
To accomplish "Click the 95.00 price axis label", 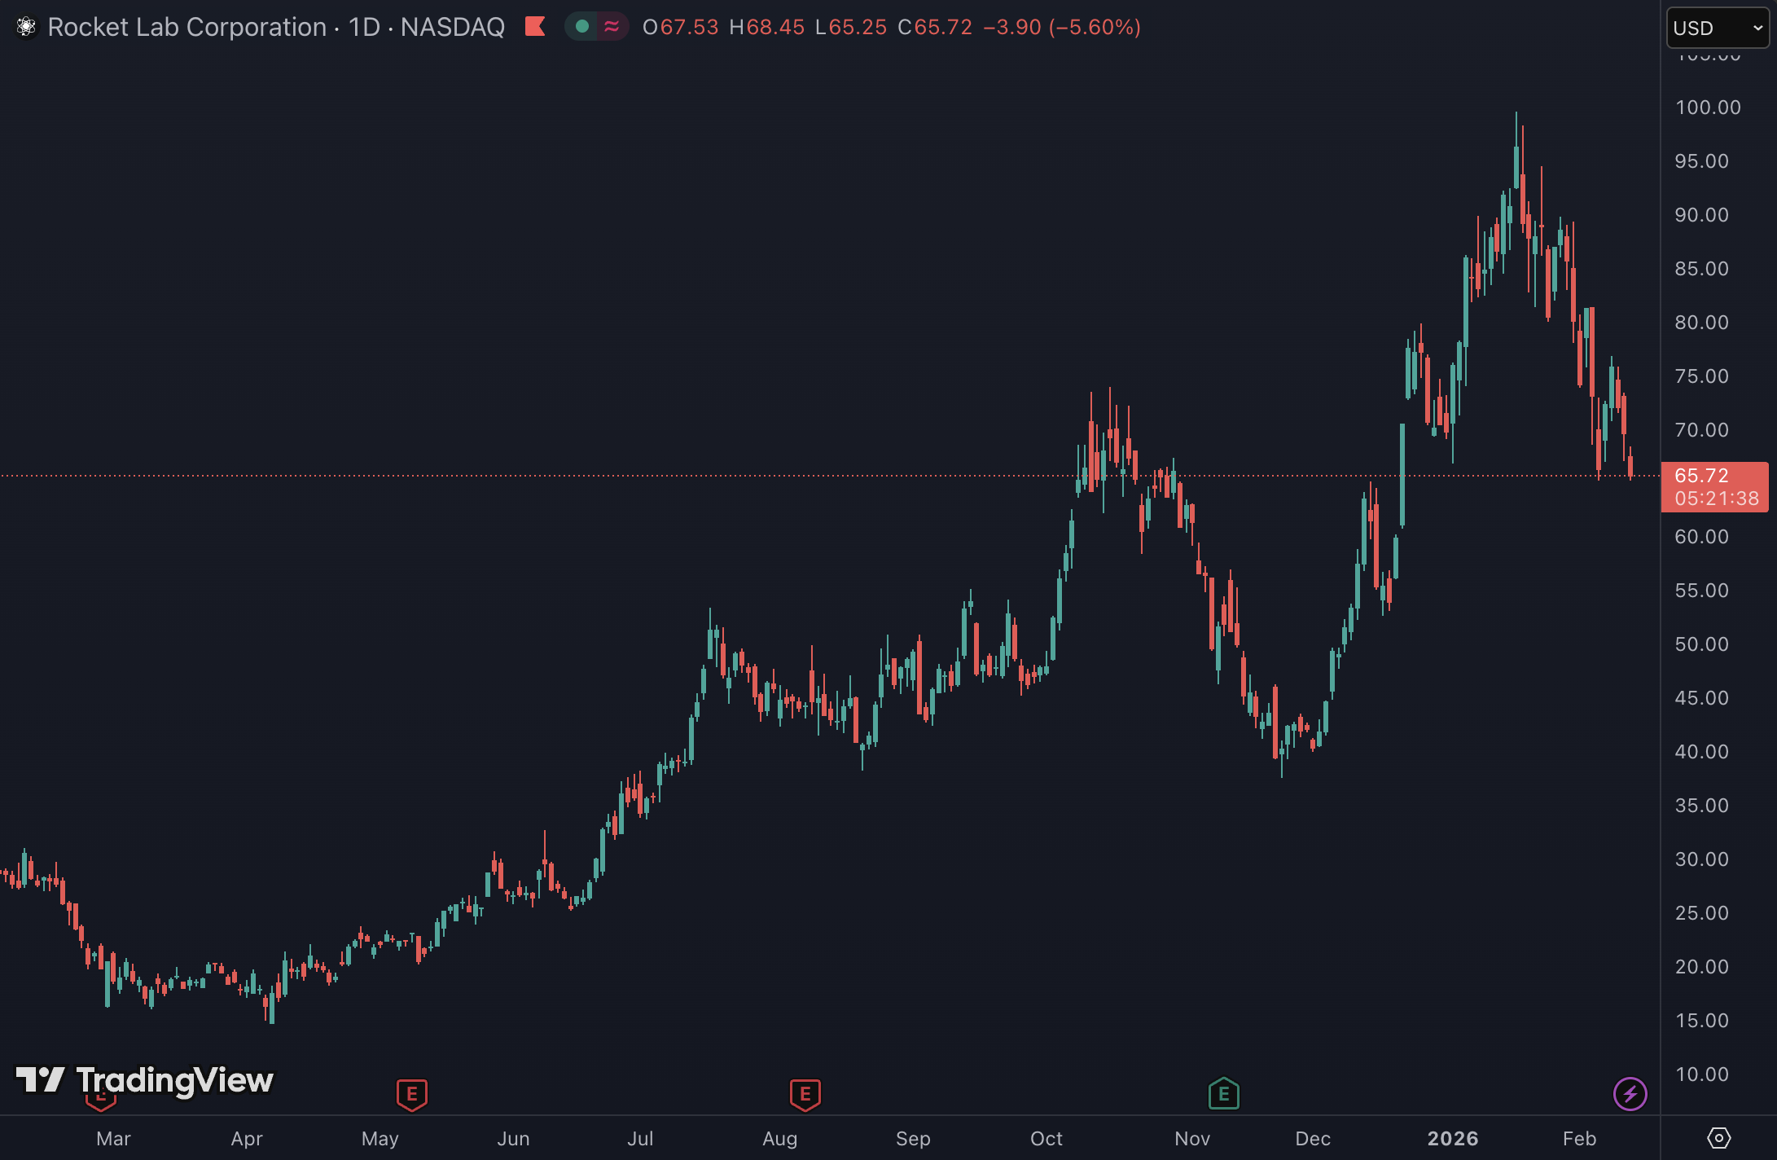I will 1701,161.
